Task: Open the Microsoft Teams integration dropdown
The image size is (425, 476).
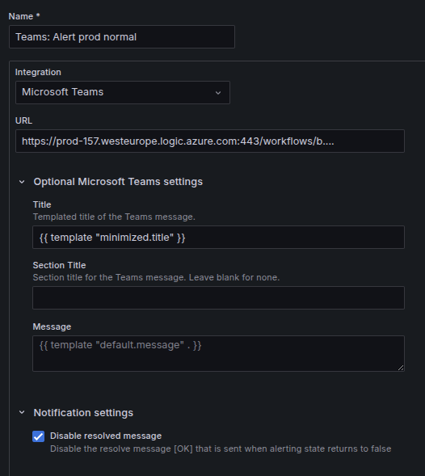Action: click(x=123, y=92)
